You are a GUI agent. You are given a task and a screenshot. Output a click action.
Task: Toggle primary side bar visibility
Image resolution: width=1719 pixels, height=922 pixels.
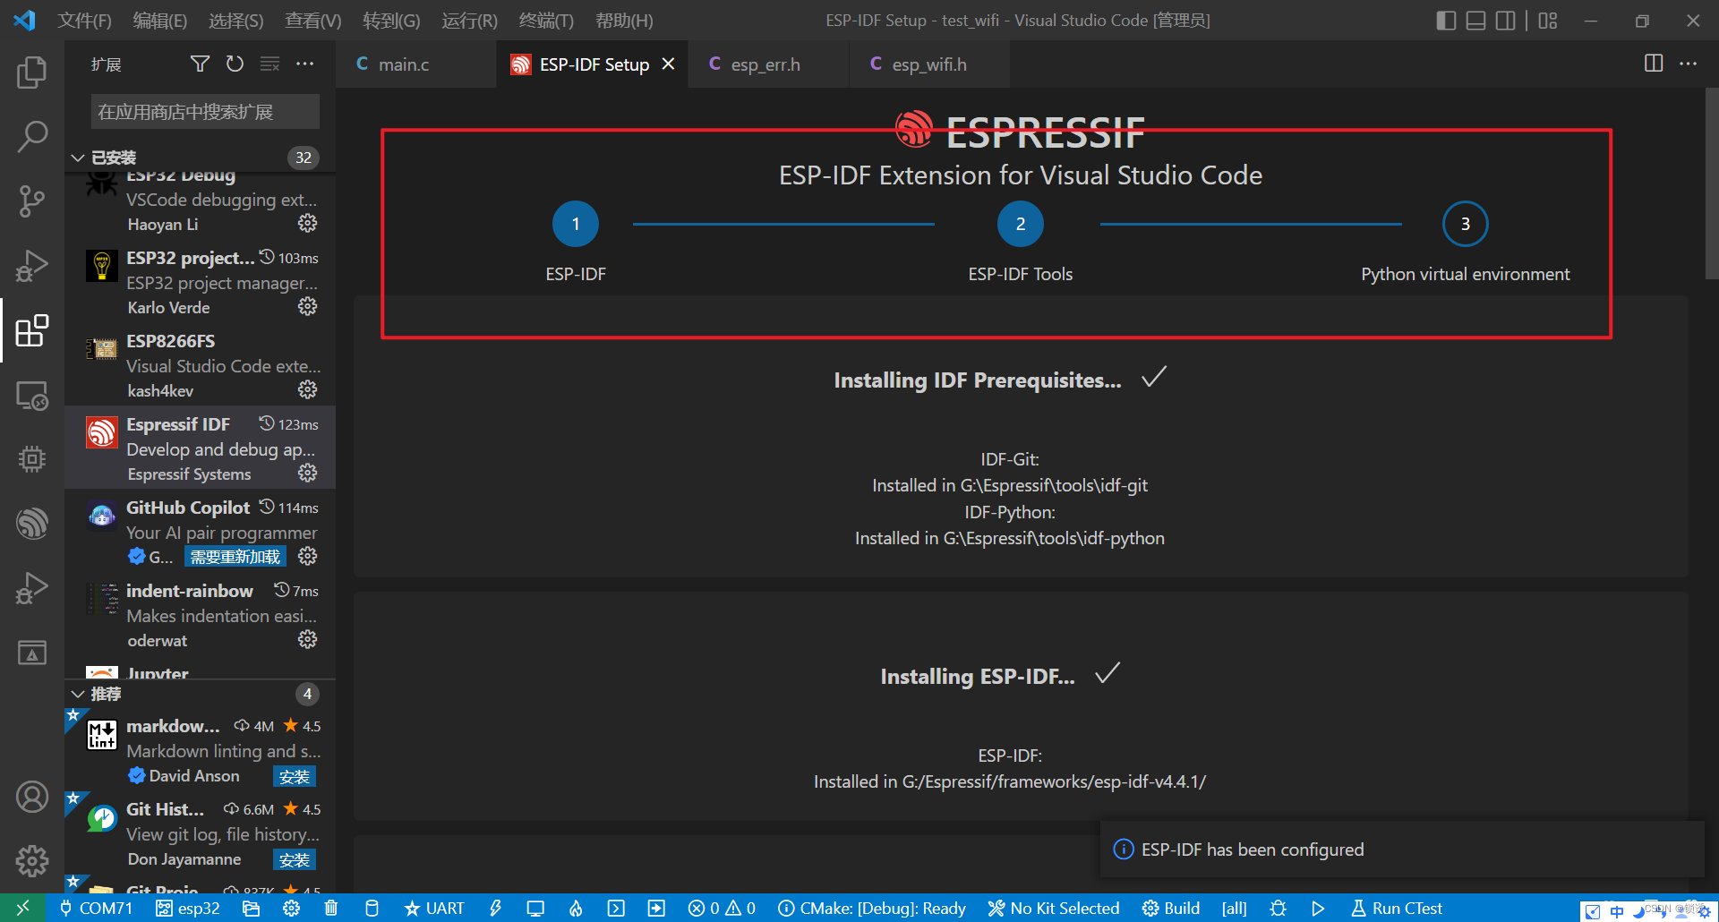coord(1446,20)
